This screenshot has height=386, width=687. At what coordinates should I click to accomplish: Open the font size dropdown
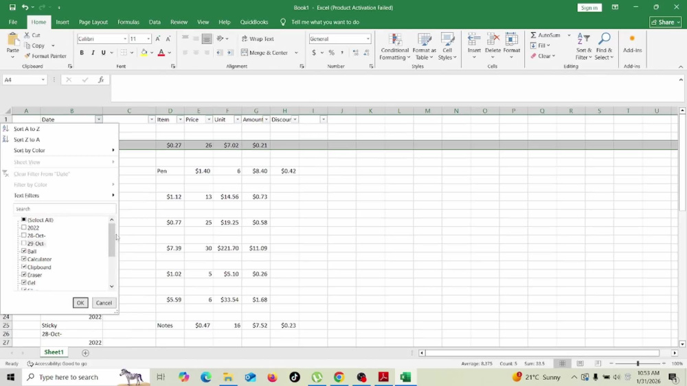(148, 39)
